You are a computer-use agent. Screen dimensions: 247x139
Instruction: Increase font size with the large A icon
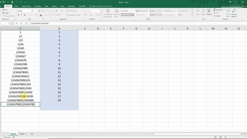point(39,11)
